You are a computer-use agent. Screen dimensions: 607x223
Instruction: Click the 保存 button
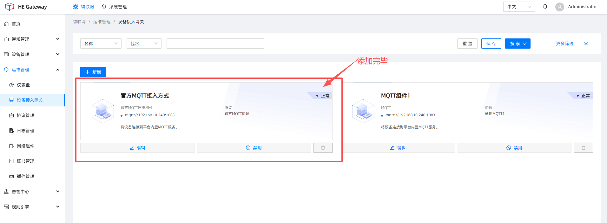491,44
